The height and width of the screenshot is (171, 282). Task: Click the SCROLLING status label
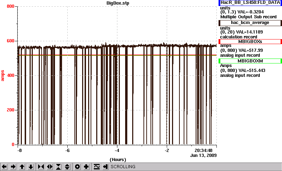tap(123, 167)
